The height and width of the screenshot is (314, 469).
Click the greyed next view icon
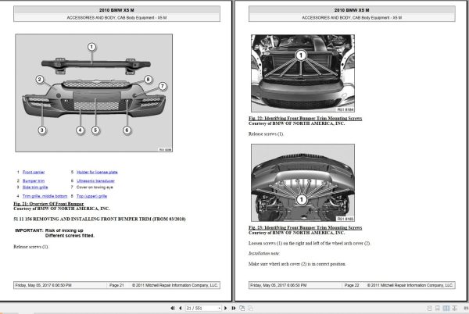point(250,308)
